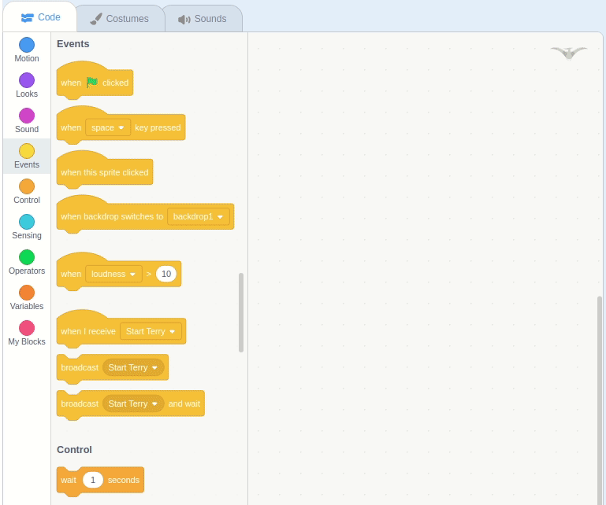Select the Variables category icon
606x505 pixels.
pyautogui.click(x=27, y=293)
